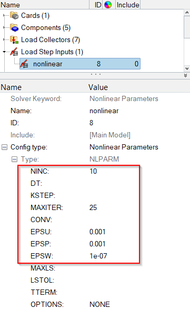This screenshot has height=309, width=190.
Task: Select the EPSW value 1e-07
Action: (x=98, y=256)
